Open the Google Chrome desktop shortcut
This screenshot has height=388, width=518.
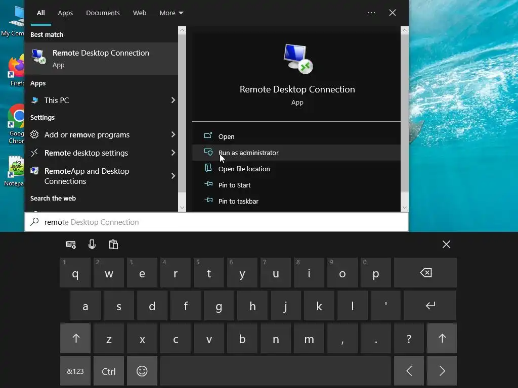pyautogui.click(x=16, y=124)
